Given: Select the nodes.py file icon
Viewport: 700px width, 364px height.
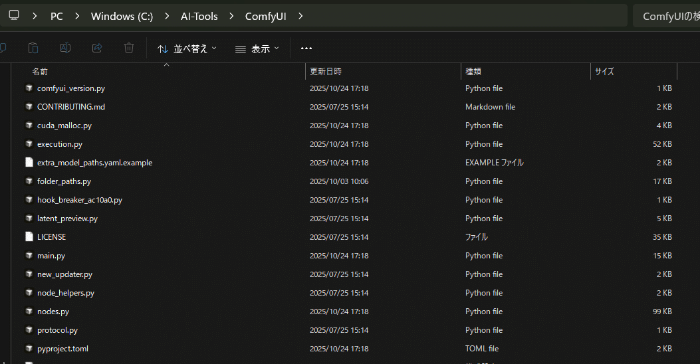Looking at the screenshot, I should (x=29, y=312).
